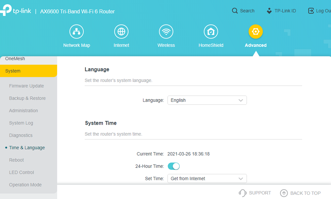Viewport: 331px width, 199px height.
Task: Click the AX6600 Tri-Band Wi-Fi 6 Router title
Action: point(77,11)
